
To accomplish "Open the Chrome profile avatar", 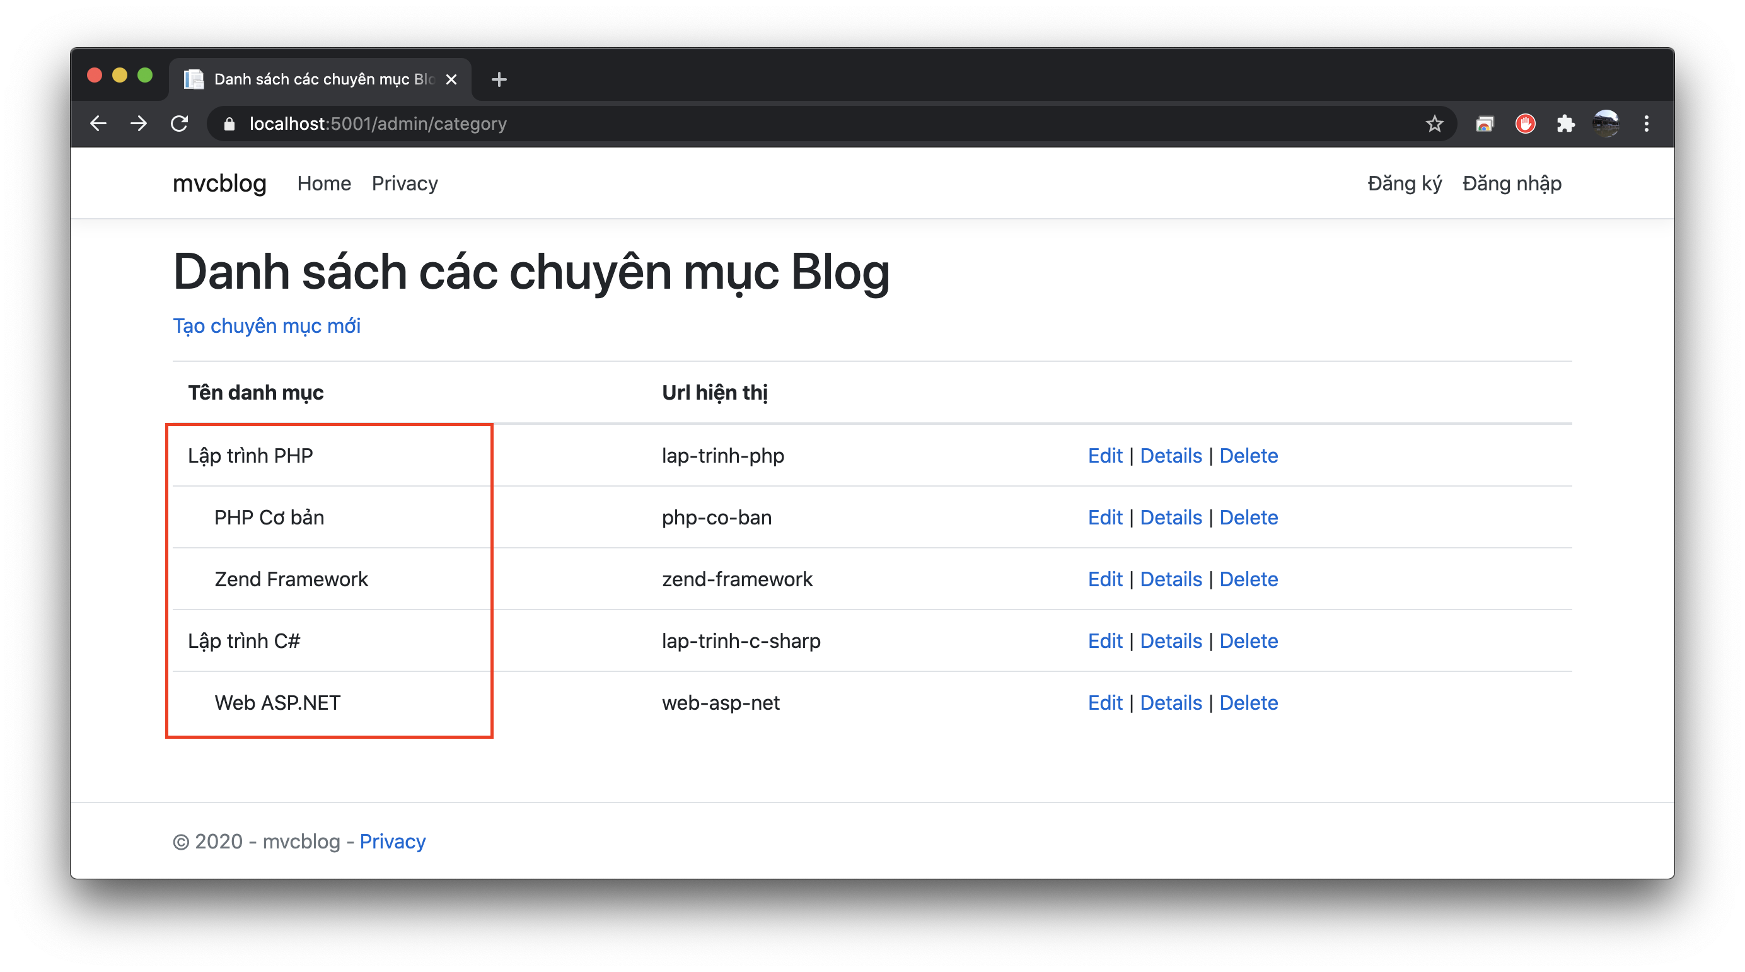I will coord(1606,124).
